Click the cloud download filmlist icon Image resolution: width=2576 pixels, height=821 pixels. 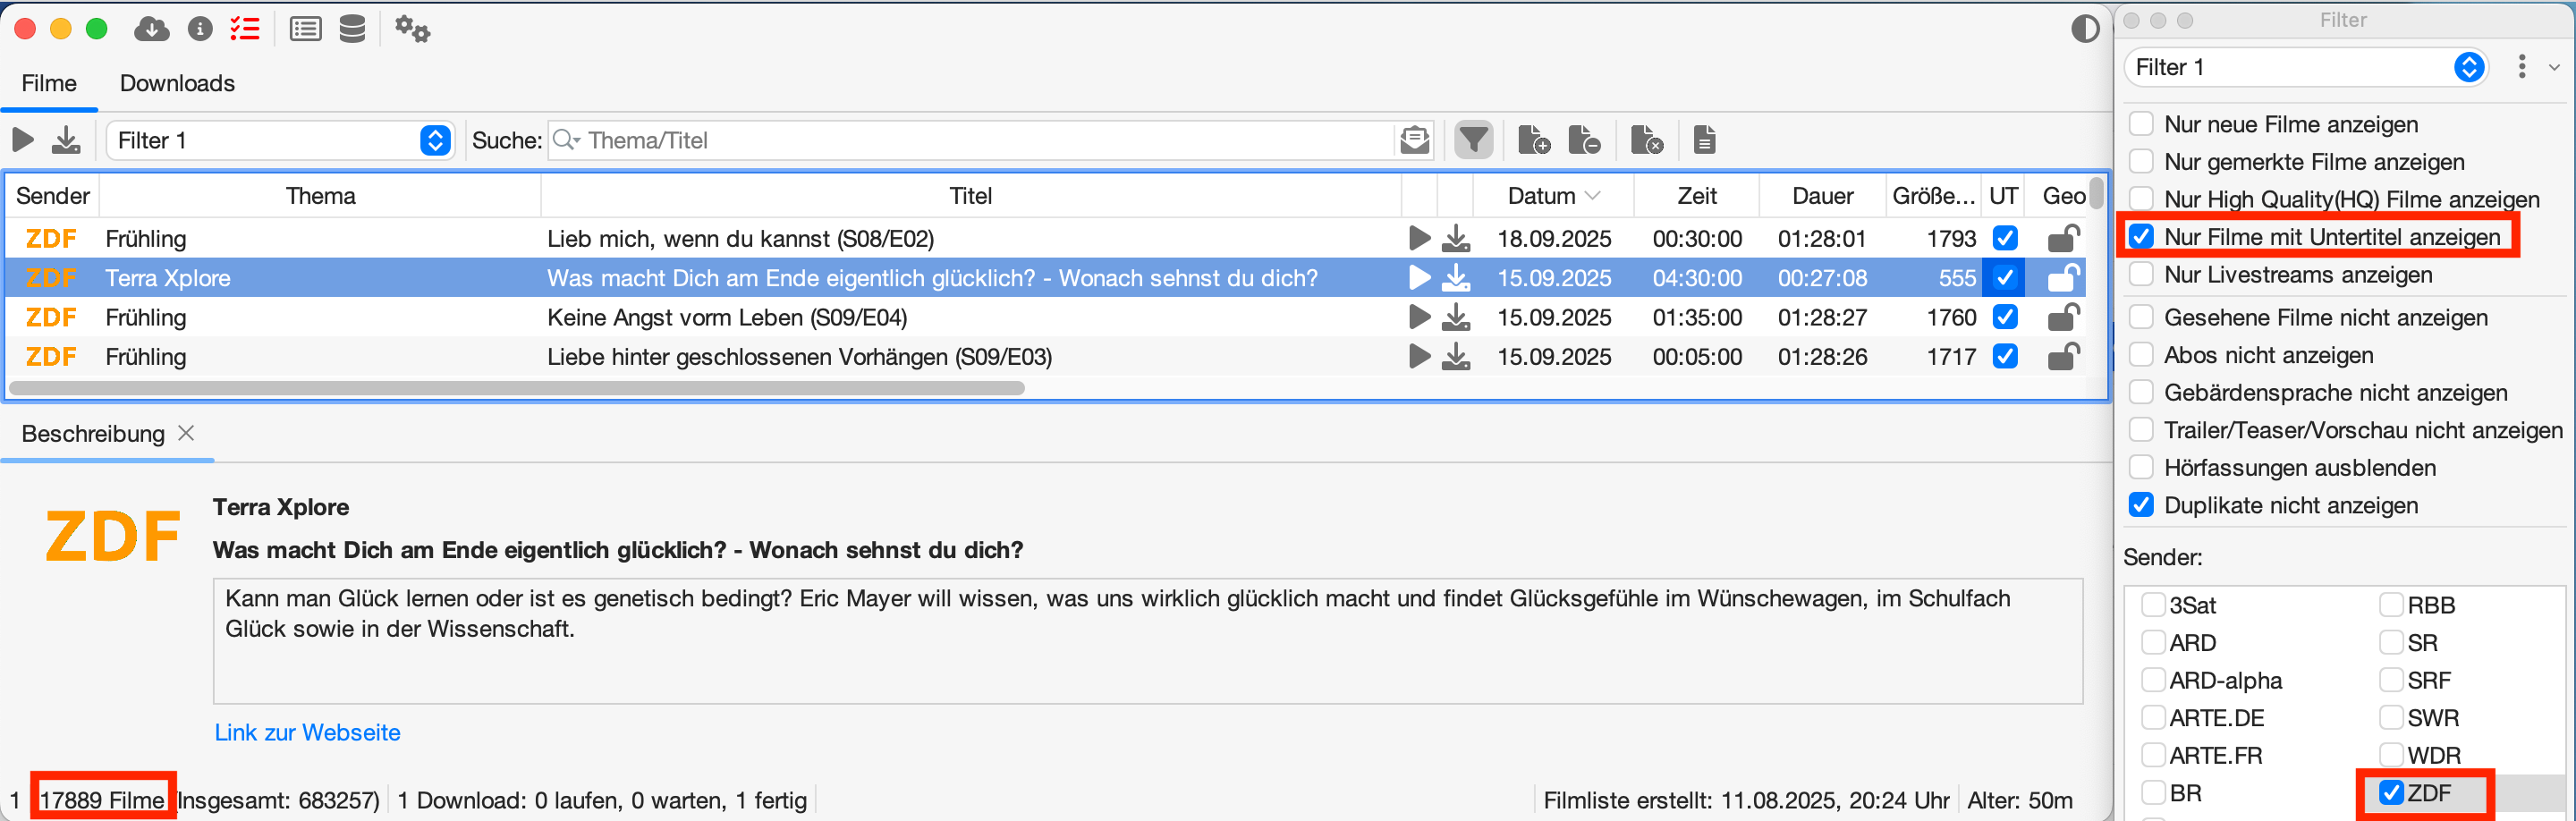point(151,29)
